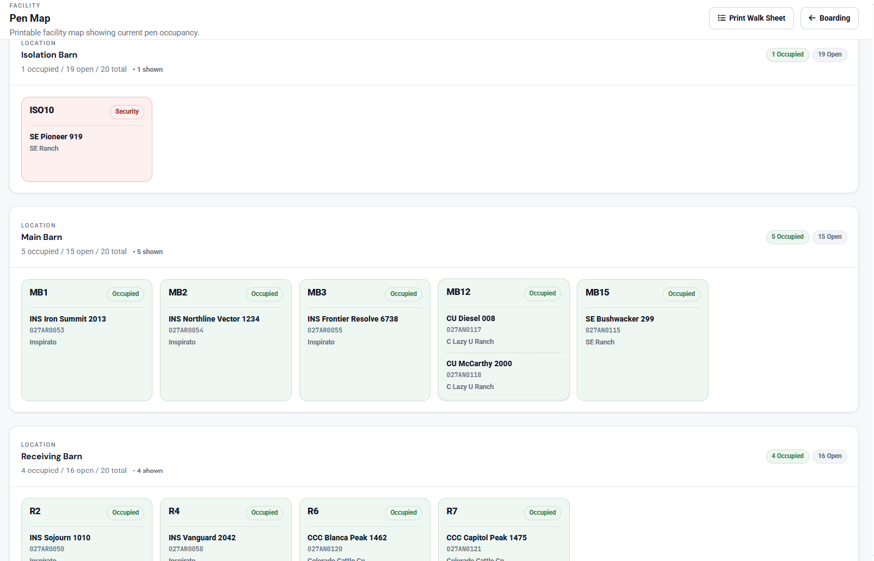This screenshot has height=561, width=874.
Task: Select animal SE Pioneer 919
Action: click(x=56, y=137)
